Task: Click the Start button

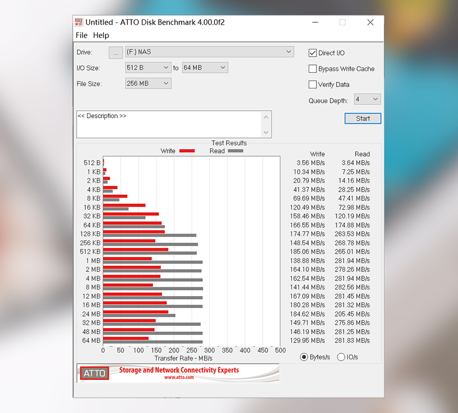Action: [x=363, y=118]
